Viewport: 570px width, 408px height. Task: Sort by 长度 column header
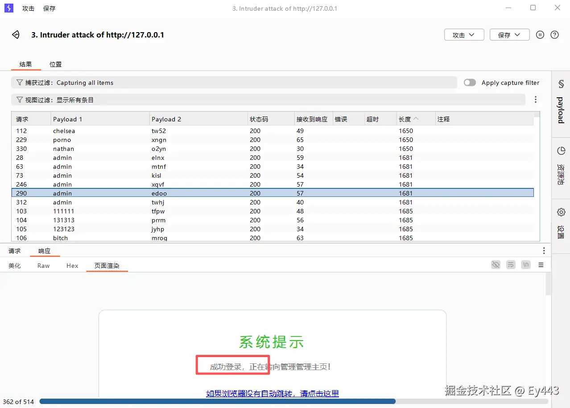click(416, 119)
